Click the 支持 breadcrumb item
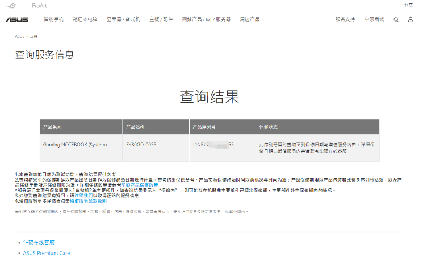This screenshot has height=261, width=423. 33,36
